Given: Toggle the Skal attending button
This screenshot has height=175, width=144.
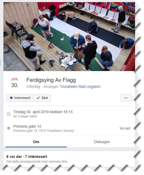Looking at the screenshot, I should pos(42,98).
